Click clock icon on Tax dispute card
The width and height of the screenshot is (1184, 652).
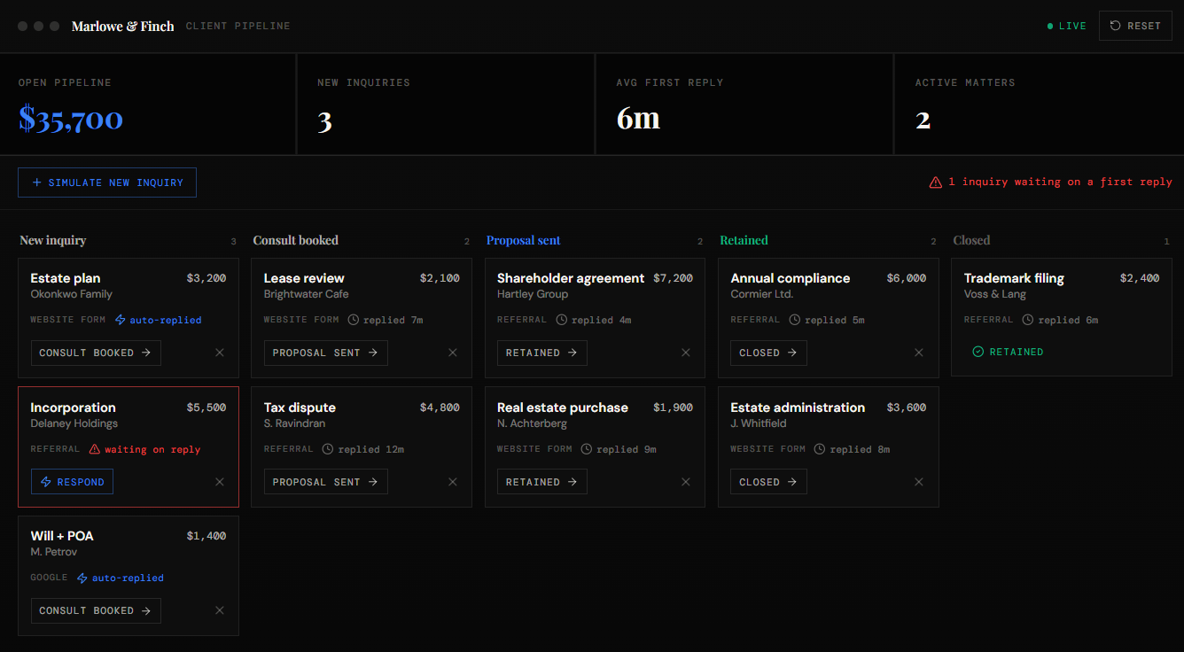coord(328,449)
